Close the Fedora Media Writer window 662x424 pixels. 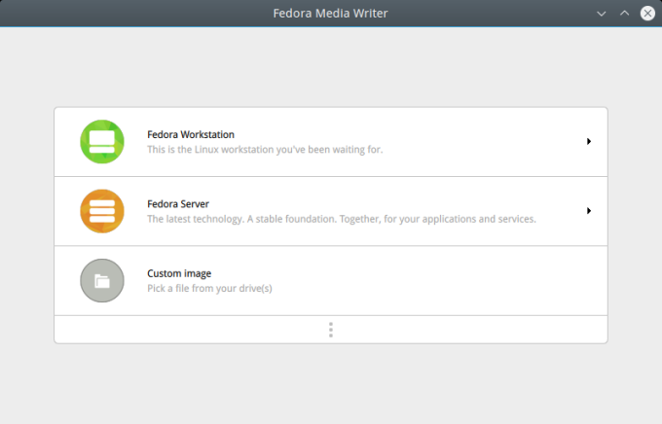pos(647,14)
